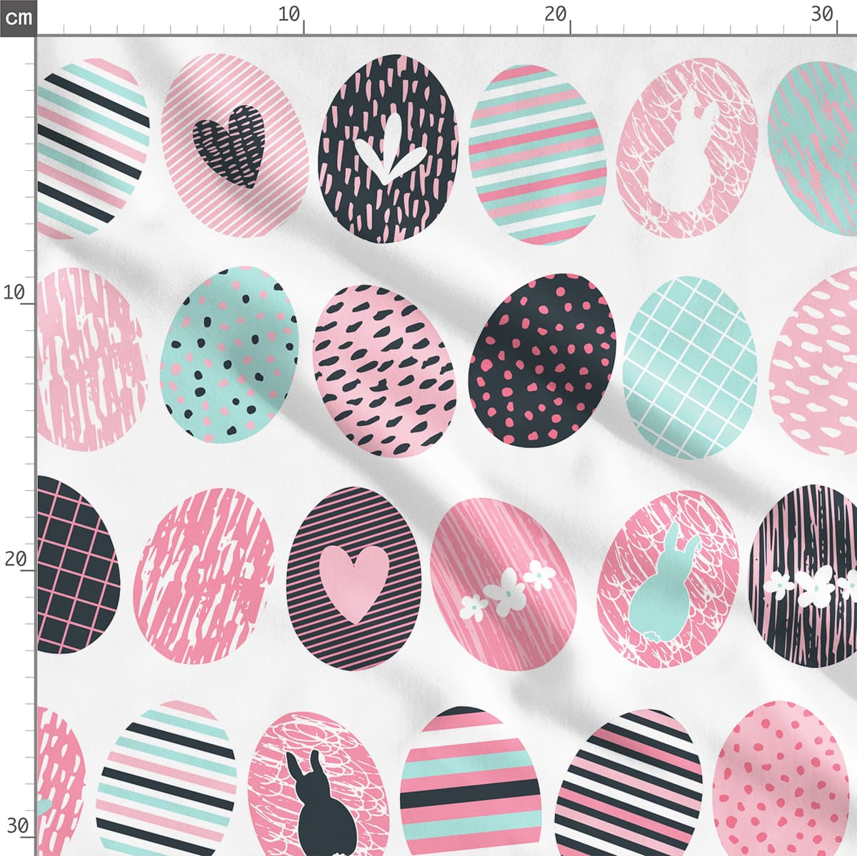Select the navy egg with pink dots
This screenshot has height=856, width=857.
543,359
